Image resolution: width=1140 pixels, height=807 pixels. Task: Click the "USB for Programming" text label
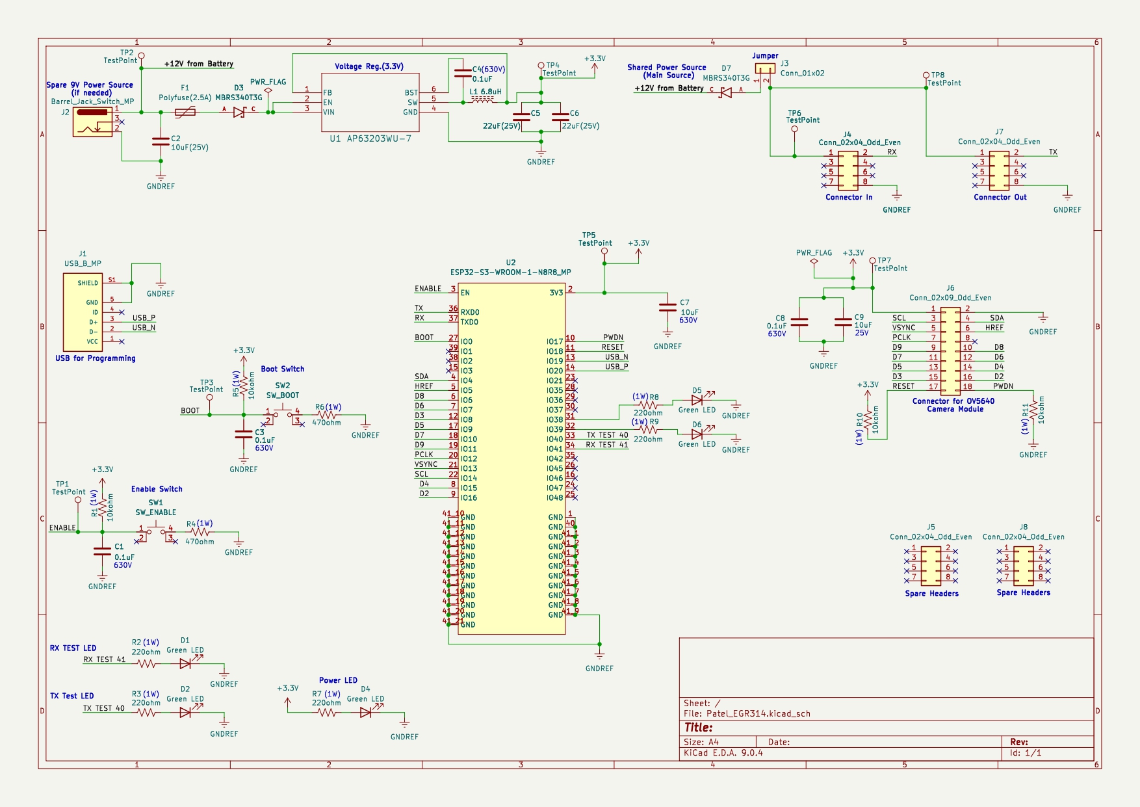pos(96,358)
